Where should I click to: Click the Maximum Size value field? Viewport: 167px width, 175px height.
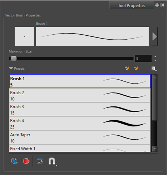[143, 59]
